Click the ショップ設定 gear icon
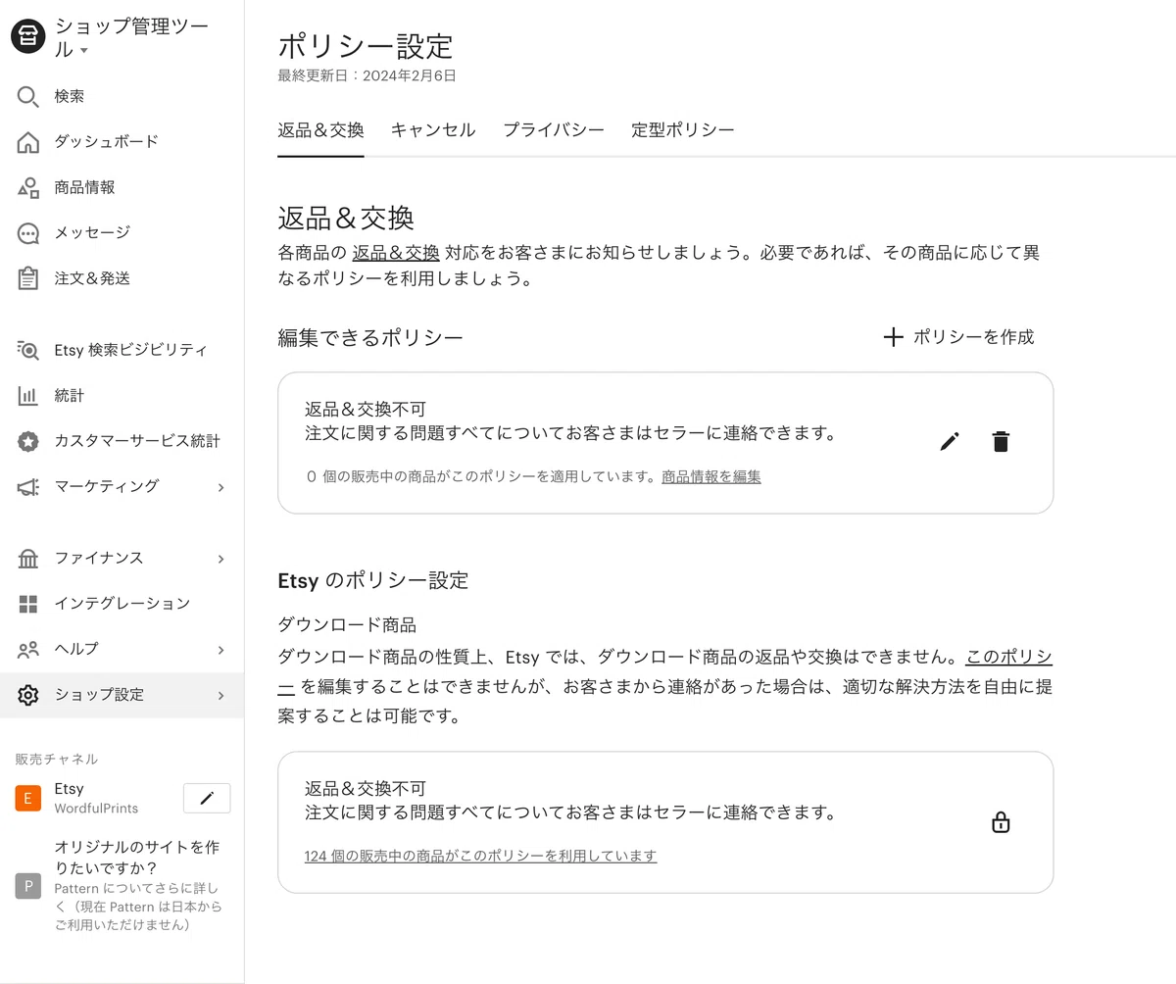 28,695
